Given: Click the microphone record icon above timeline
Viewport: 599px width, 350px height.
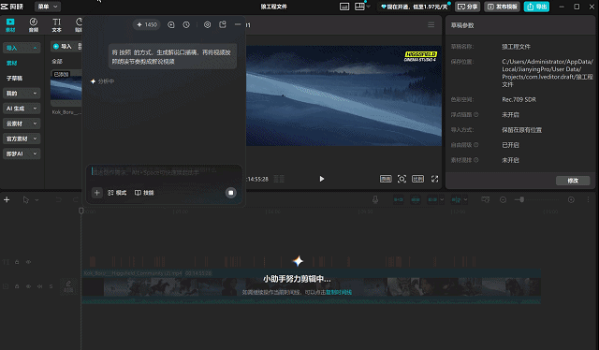Looking at the screenshot, I should pyautogui.click(x=375, y=200).
